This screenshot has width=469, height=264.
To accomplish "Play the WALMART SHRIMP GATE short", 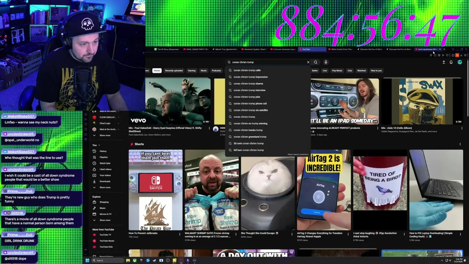I will tap(212, 190).
